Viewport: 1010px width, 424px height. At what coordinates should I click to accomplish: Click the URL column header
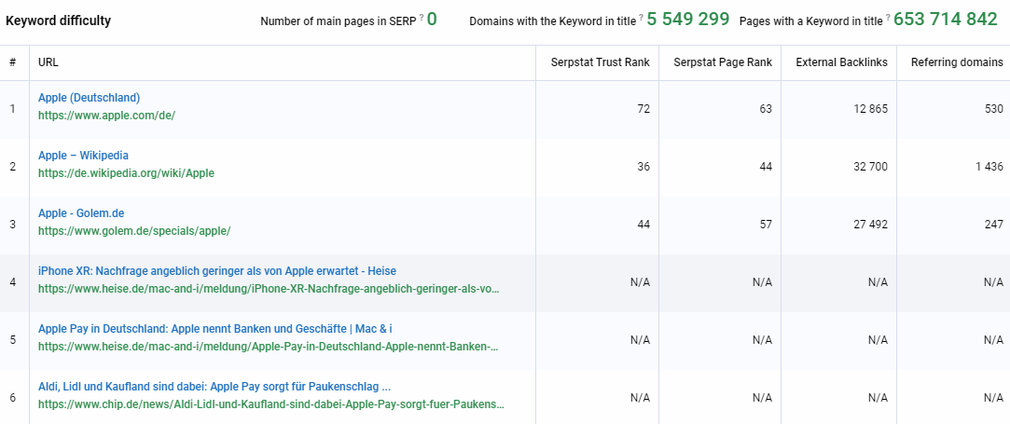coord(48,62)
